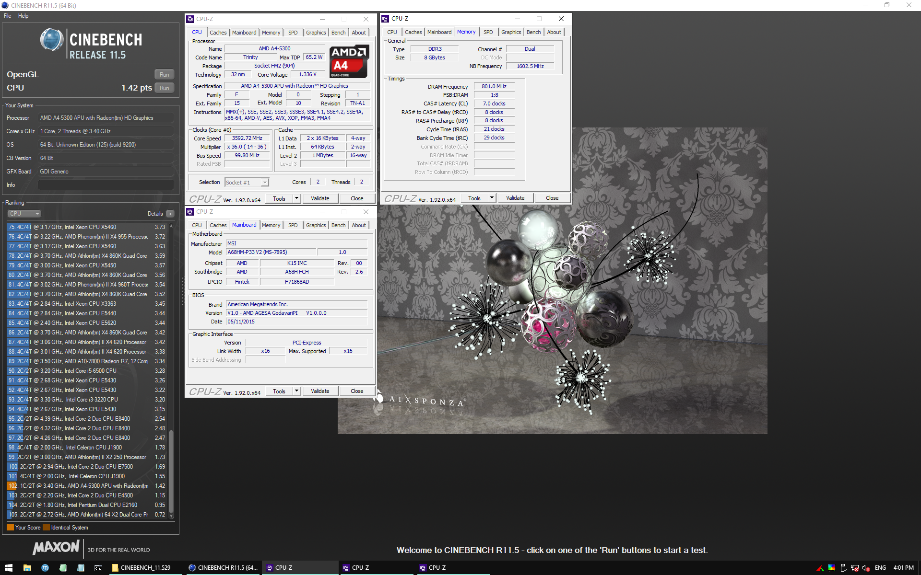Viewport: 921px width, 575px height.
Task: Click the CPU-Z title icon of Memory window
Action: point(385,19)
